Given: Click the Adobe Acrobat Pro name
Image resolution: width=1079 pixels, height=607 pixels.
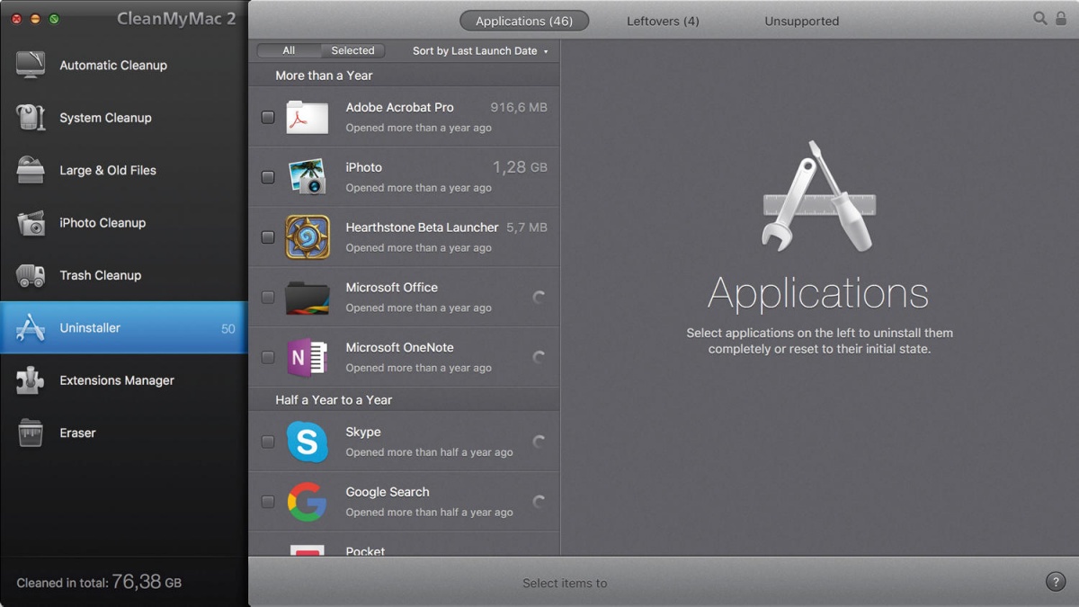Looking at the screenshot, I should 399,107.
